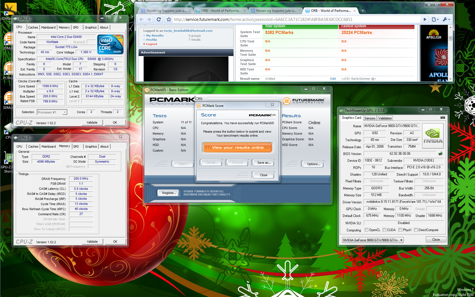475x297 pixels.
Task: Open the My Results link on Futuremark
Action: click(155, 36)
